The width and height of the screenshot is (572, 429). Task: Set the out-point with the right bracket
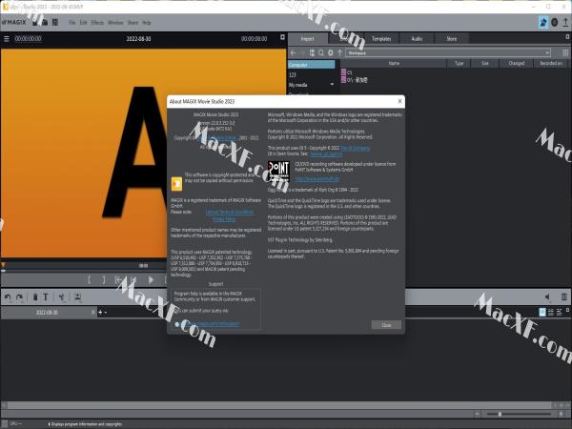click(x=104, y=279)
